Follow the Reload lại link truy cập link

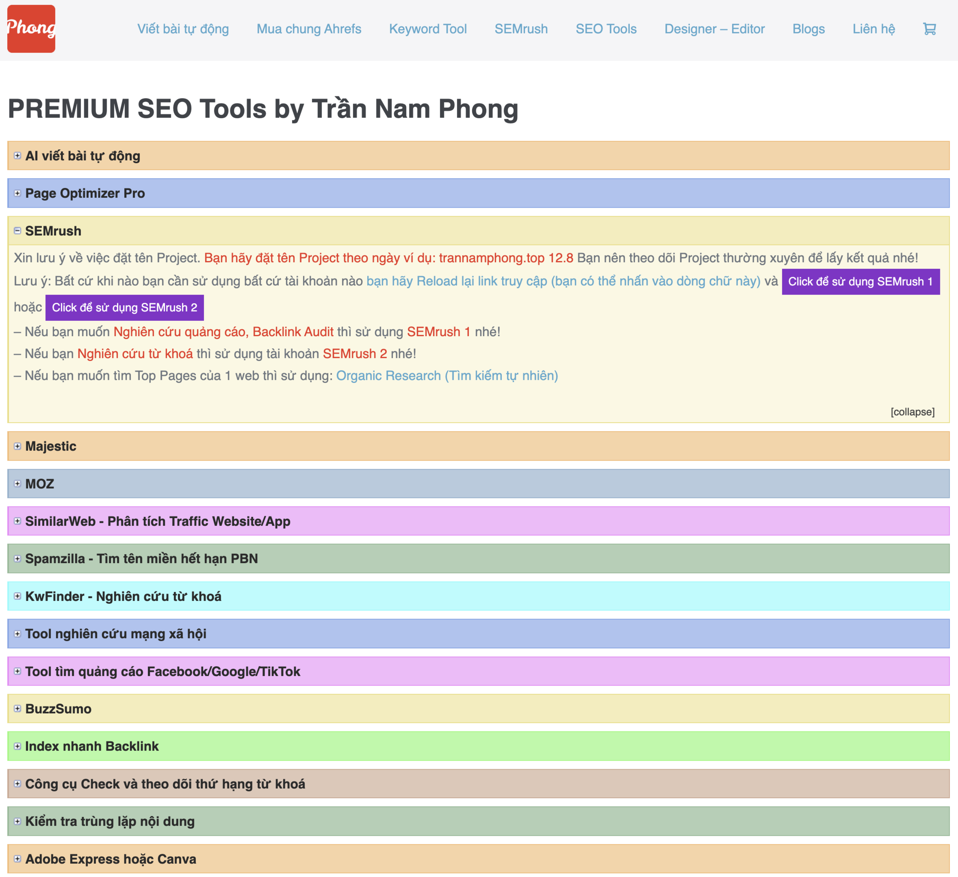click(563, 281)
